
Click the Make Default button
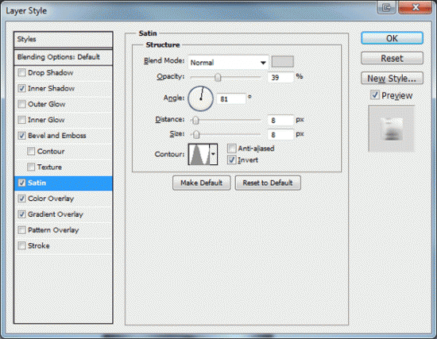[202, 183]
